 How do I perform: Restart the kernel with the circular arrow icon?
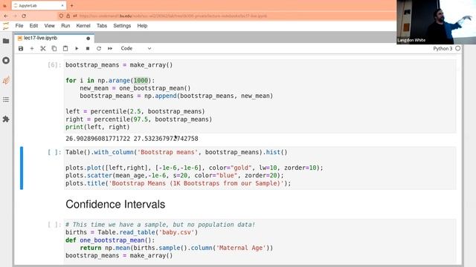pyautogui.click(x=99, y=48)
